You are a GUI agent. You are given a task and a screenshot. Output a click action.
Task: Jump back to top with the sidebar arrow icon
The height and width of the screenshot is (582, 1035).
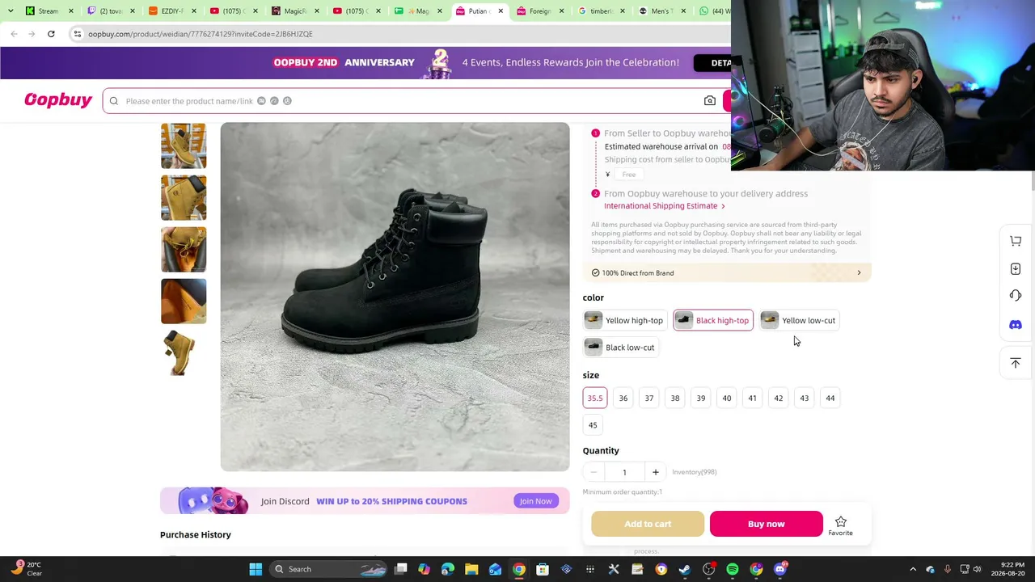point(1016,363)
